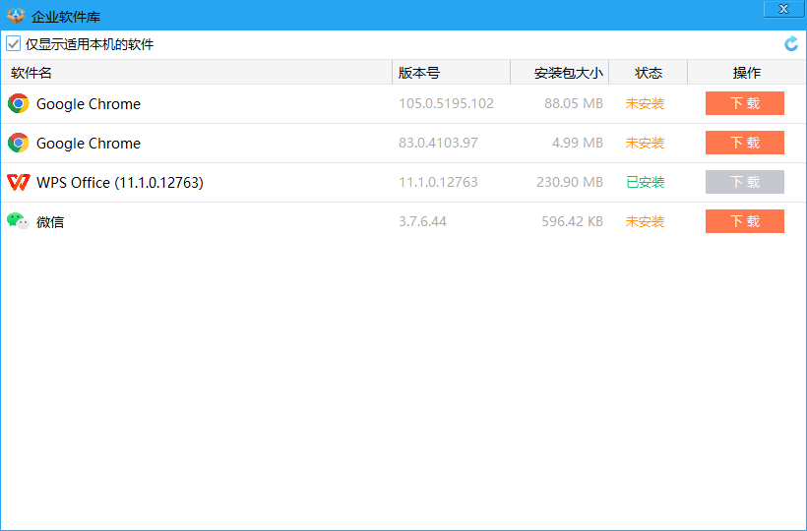The image size is (807, 531).
Task: Download Google Chrome 105.0.5195.102
Action: coord(745,103)
